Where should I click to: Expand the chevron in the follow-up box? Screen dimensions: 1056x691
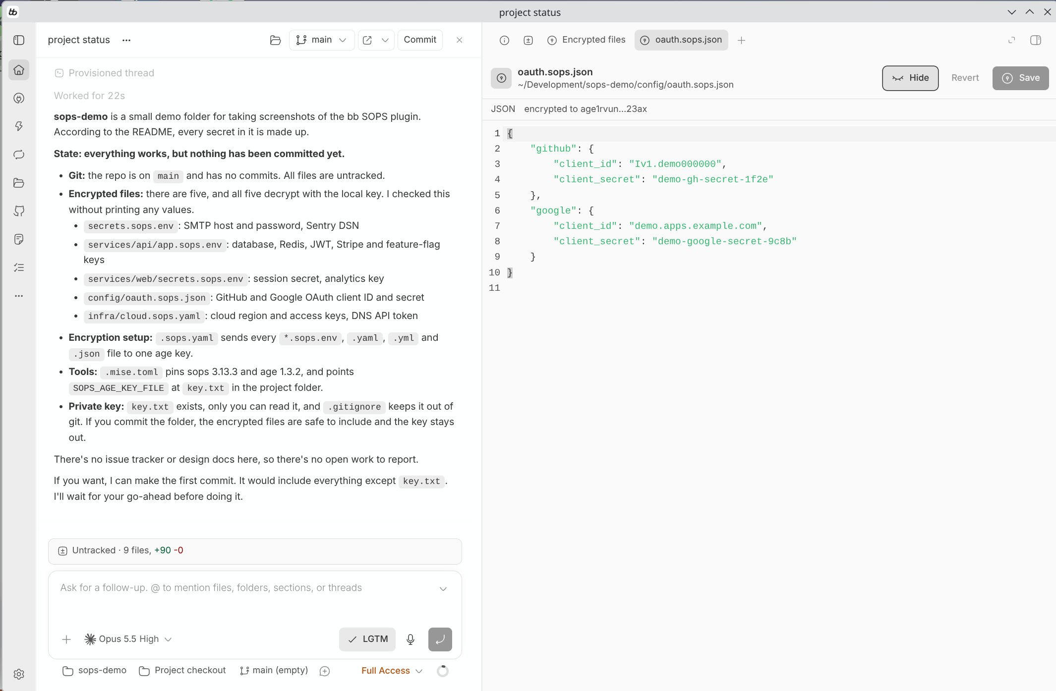(x=443, y=589)
